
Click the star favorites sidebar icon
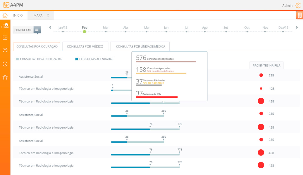pos(5,77)
